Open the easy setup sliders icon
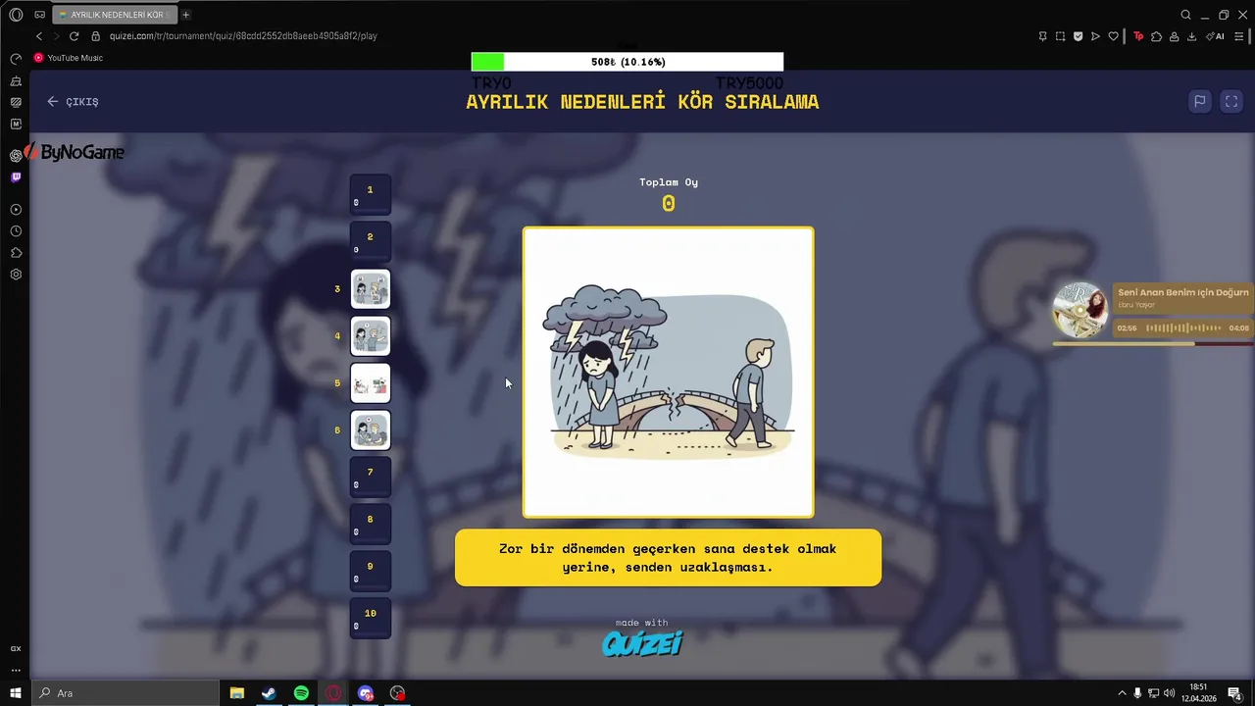 (x=1241, y=36)
